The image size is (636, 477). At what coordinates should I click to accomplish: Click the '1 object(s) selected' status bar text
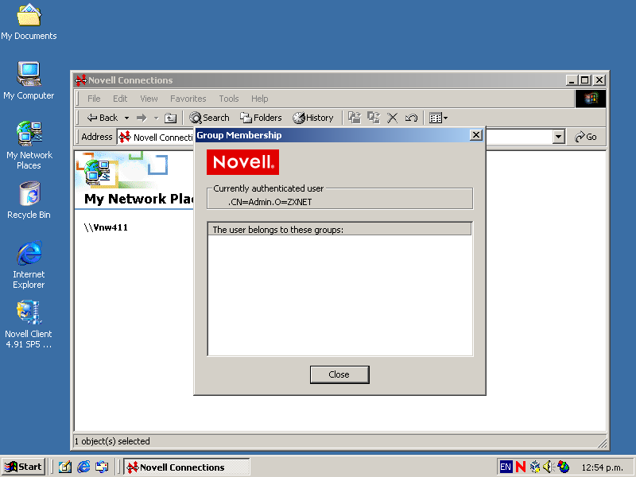click(112, 441)
